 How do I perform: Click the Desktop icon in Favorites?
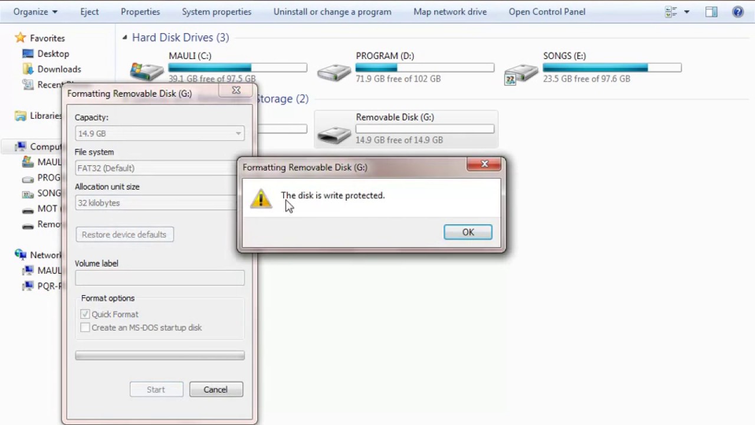coord(28,54)
